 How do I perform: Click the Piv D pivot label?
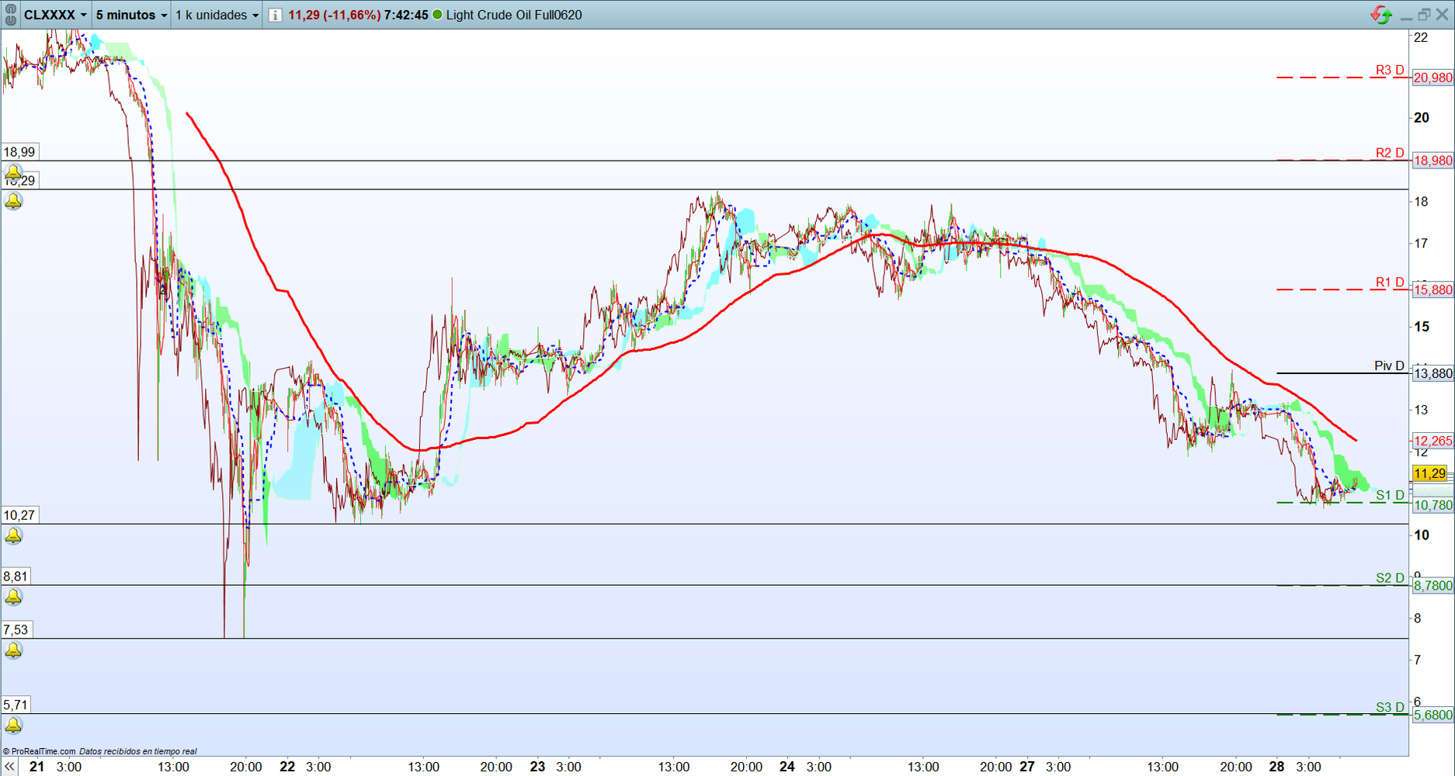click(x=1389, y=365)
